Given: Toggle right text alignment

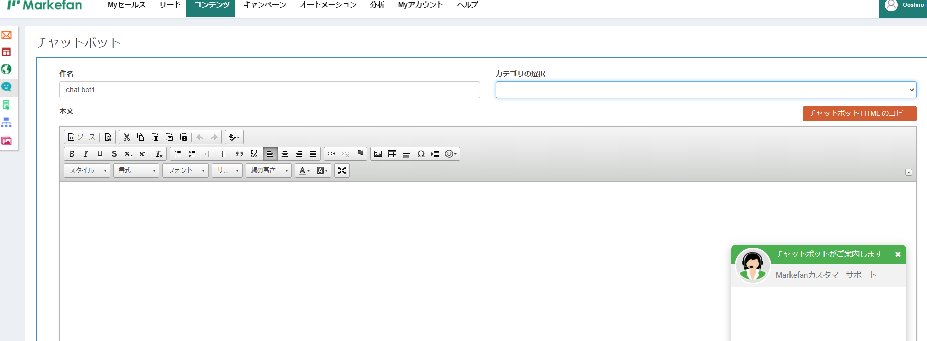Looking at the screenshot, I should click(x=299, y=154).
